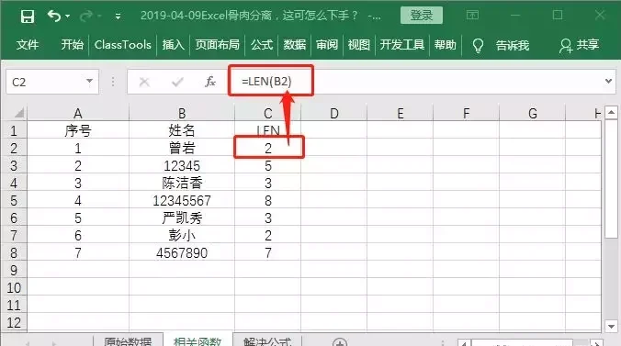Screen dimensions: 621x346
Task: Switch to the 审阅 ribbon tab
Action: 327,45
